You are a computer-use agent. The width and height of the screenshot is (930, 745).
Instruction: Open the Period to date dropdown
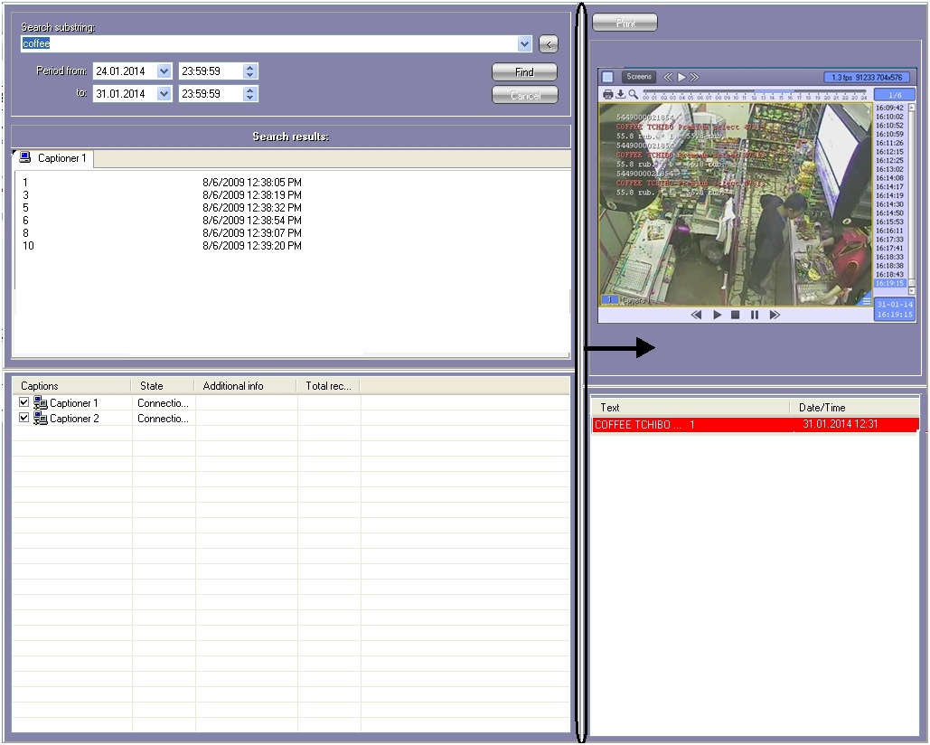[x=164, y=94]
